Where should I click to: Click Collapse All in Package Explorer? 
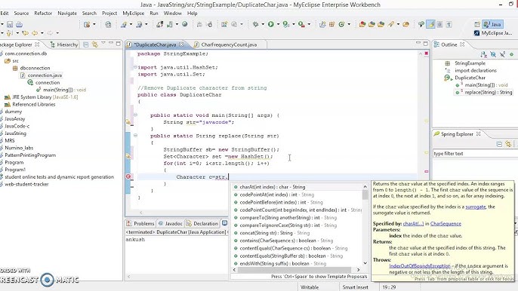pyautogui.click(x=86, y=44)
